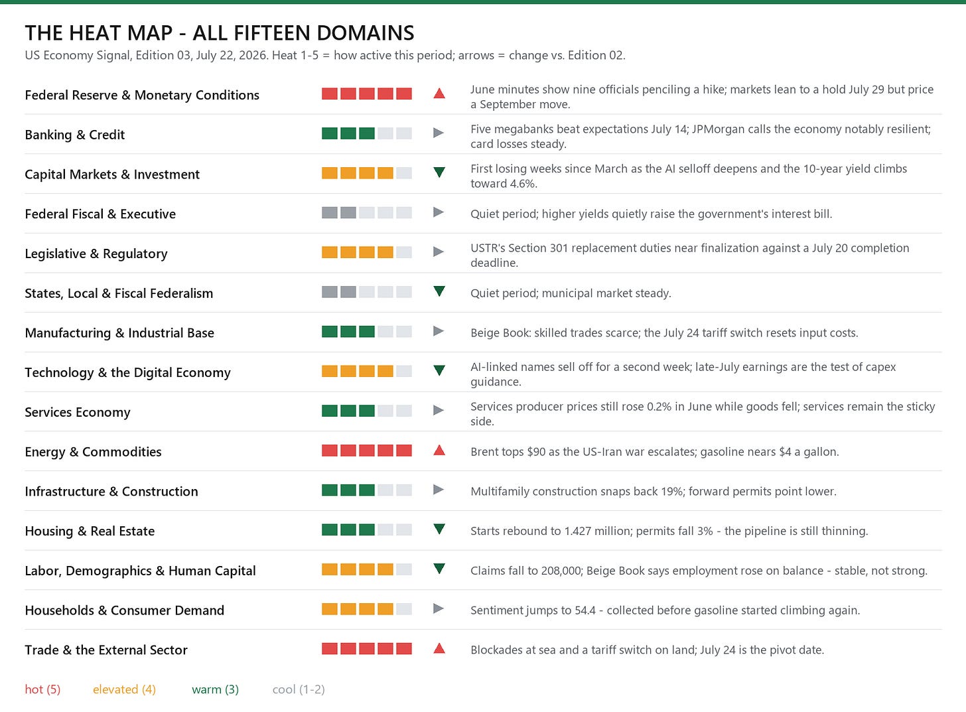Click the red up arrow for Federal Reserve row
Image resolution: width=966 pixels, height=712 pixels.
[x=439, y=94]
